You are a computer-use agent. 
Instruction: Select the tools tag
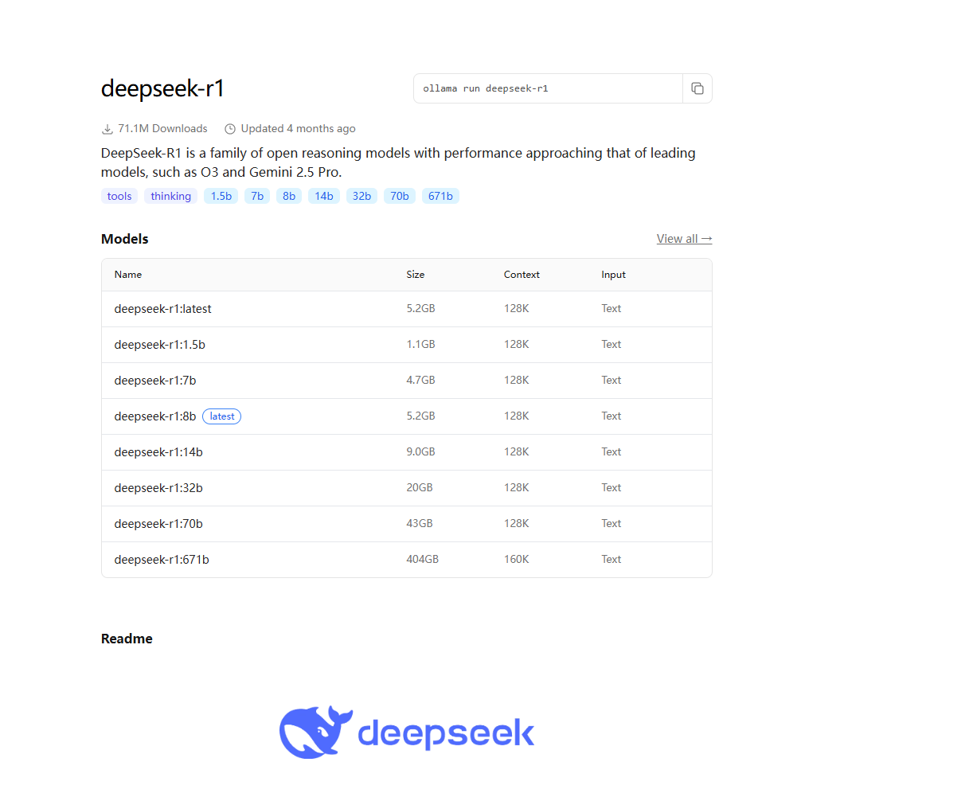coord(119,197)
